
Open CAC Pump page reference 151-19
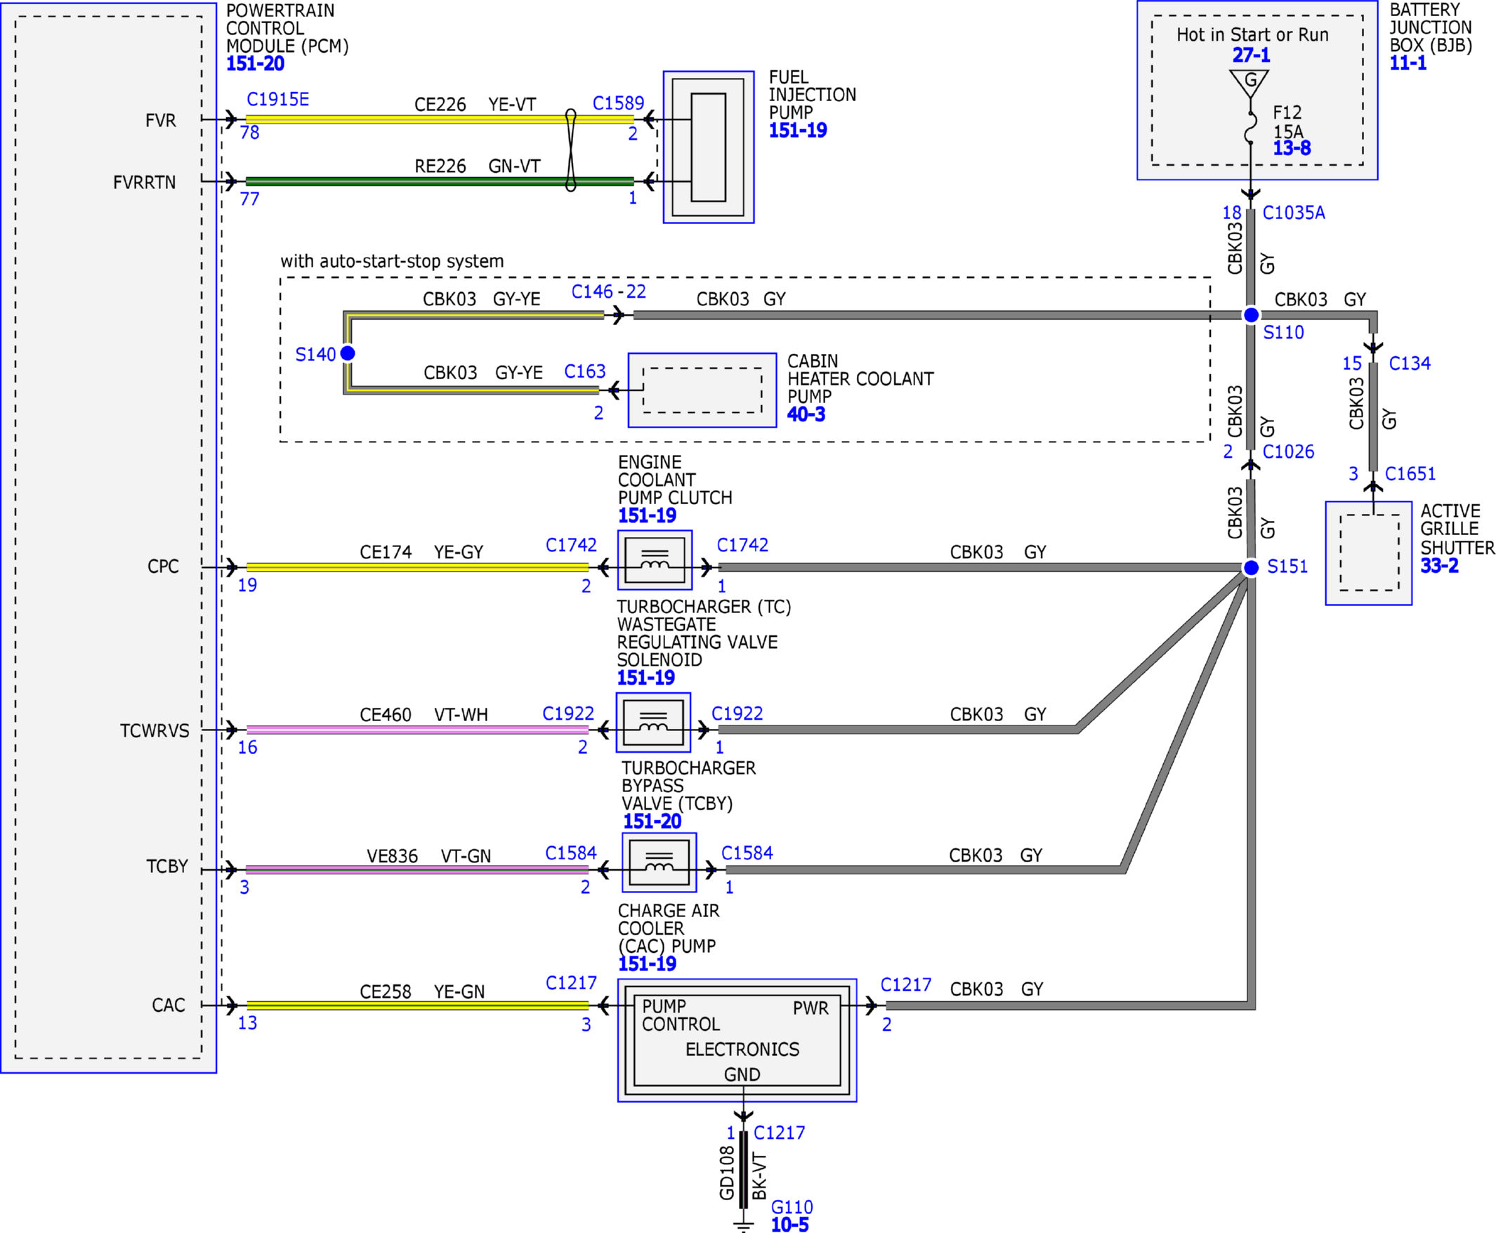click(646, 964)
